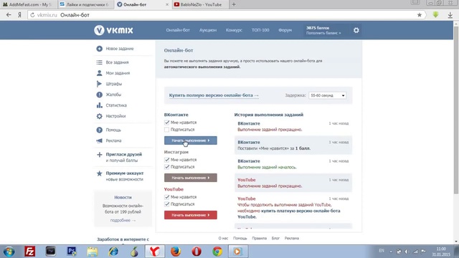Click the megaphone icon beside Реклама

click(x=99, y=140)
